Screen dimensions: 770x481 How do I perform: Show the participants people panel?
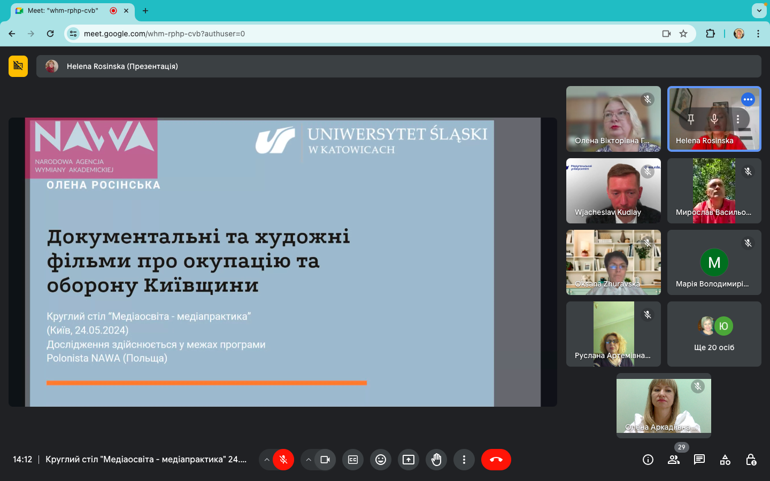coord(673,460)
